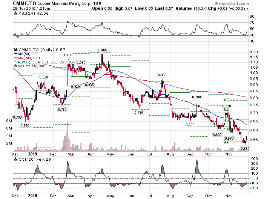The width and height of the screenshot is (264, 199).
Task: Click the CCI 400 axis label
Action: (254, 158)
